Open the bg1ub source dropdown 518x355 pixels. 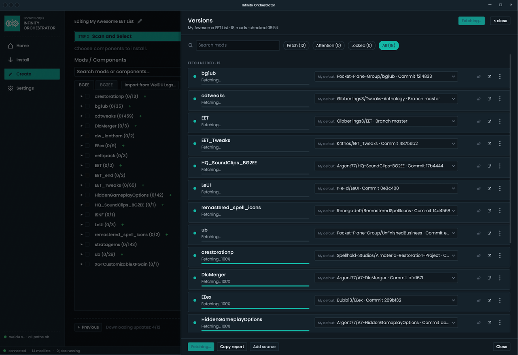386,77
